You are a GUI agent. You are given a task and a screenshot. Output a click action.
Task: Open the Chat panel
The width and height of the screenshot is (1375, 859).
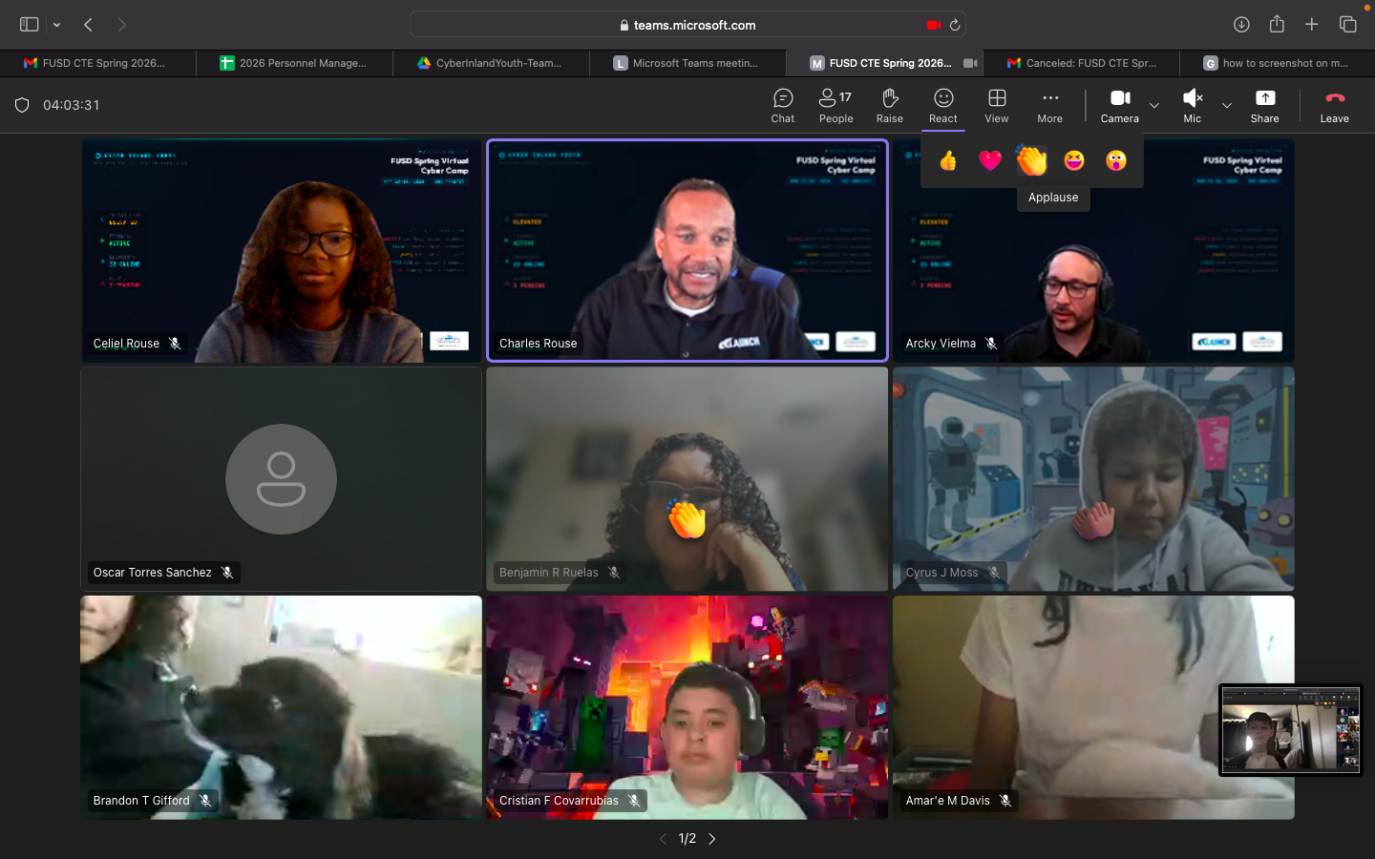pos(782,105)
